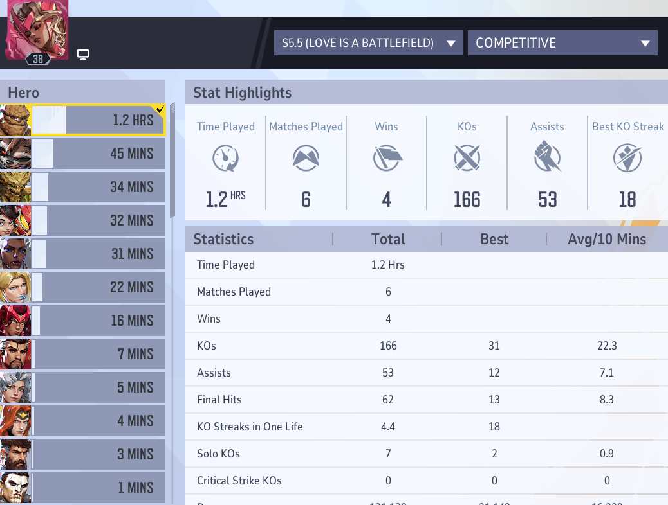
Task: Click the Solo KOs average value 0.9
Action: pyautogui.click(x=607, y=454)
